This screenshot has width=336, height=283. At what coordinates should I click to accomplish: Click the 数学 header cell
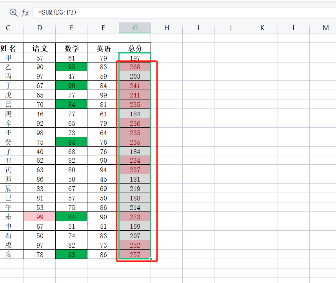point(71,48)
